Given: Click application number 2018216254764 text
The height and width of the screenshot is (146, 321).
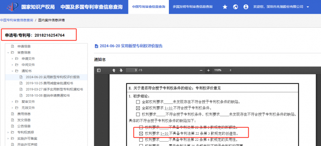Looking at the screenshot, I should pos(49,35).
